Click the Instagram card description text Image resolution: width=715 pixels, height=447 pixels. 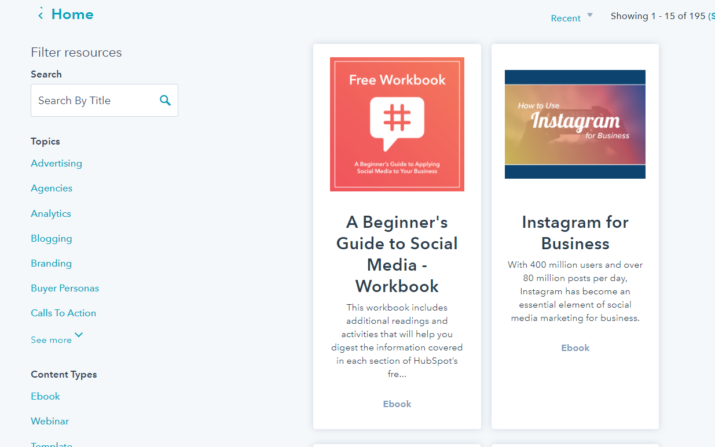[575, 291]
